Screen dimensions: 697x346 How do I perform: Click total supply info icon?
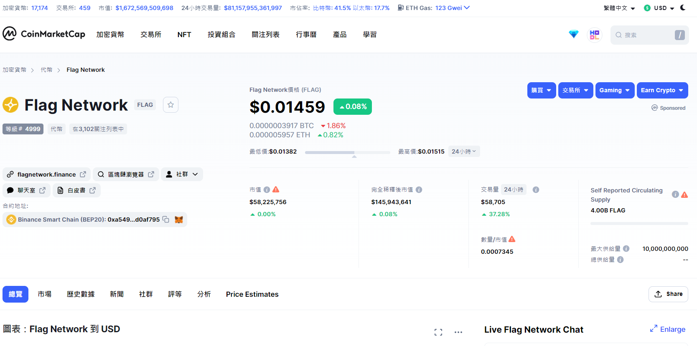point(620,260)
